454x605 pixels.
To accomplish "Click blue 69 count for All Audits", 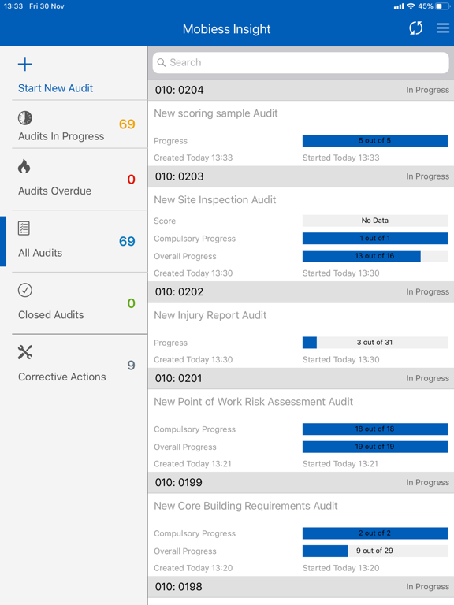I will tap(127, 242).
